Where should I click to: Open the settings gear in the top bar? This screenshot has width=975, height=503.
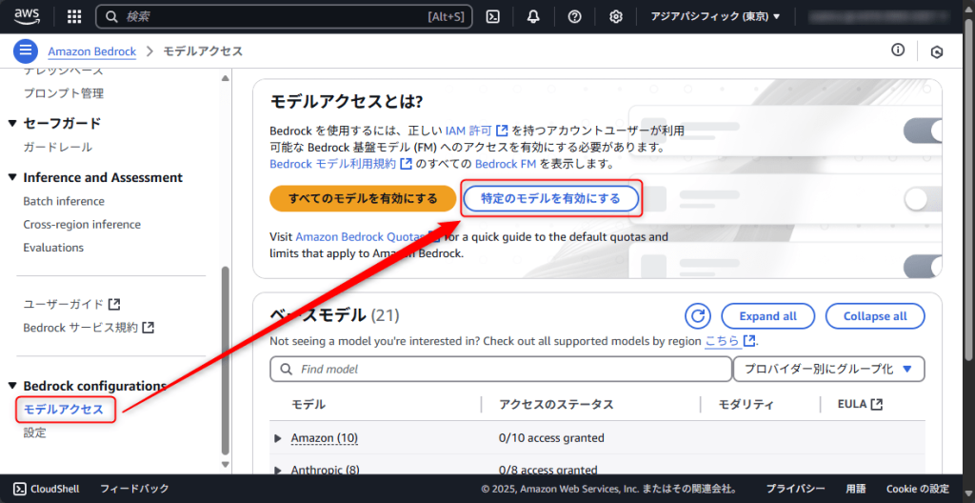tap(616, 17)
